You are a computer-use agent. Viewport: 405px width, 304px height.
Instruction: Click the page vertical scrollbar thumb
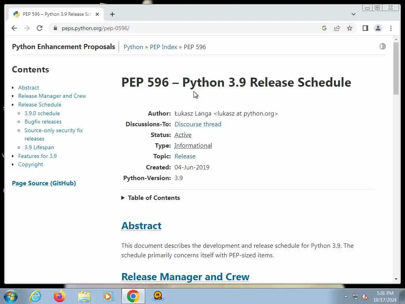(396, 68)
